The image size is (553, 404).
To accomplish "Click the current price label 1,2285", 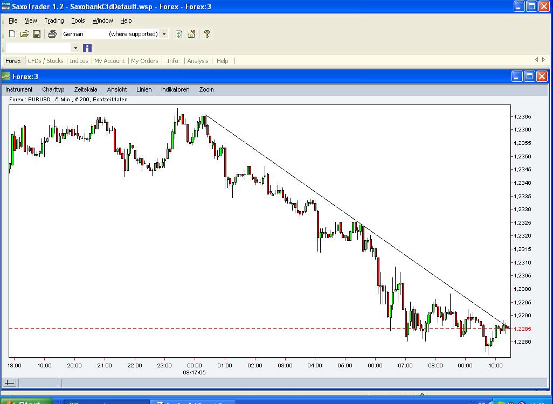I will (522, 329).
